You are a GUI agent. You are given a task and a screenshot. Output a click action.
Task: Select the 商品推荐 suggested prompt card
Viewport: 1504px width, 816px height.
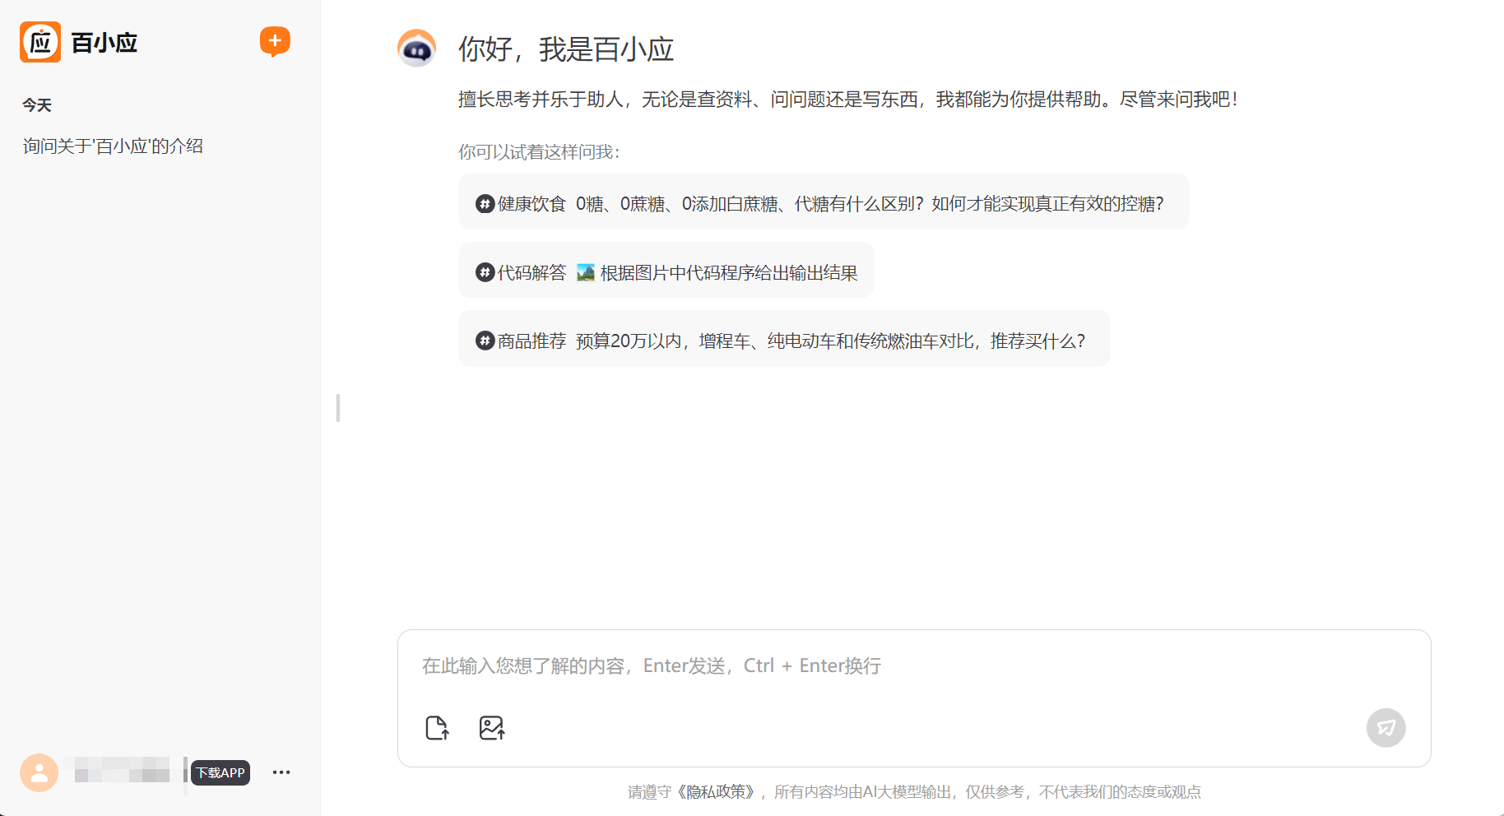point(784,339)
